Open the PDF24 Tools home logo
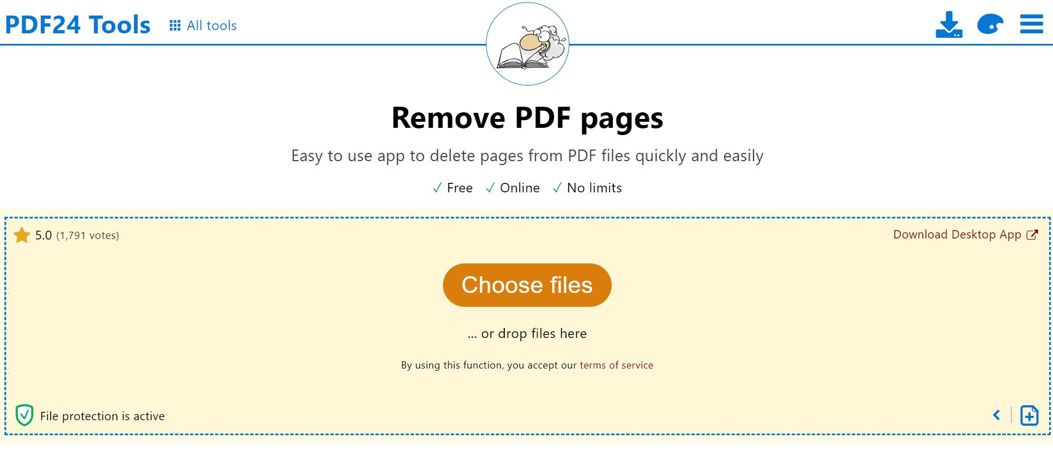The width and height of the screenshot is (1053, 453). point(78,25)
